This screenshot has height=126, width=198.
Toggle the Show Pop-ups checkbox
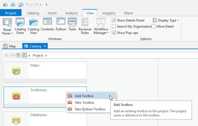pos(114,33)
